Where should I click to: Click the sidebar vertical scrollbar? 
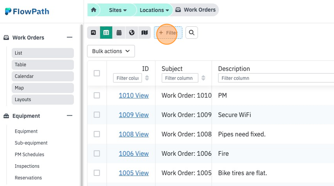pyautogui.click(x=82, y=105)
